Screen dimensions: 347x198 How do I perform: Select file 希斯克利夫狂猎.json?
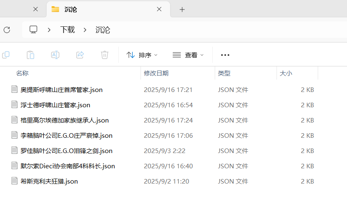point(49,181)
